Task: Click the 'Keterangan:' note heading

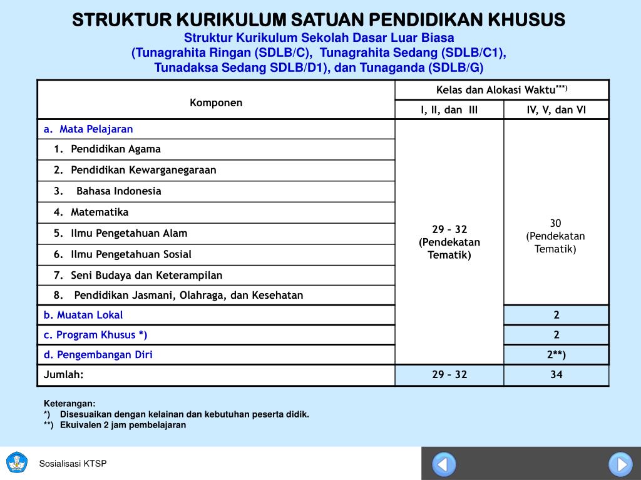Action: click(69, 404)
